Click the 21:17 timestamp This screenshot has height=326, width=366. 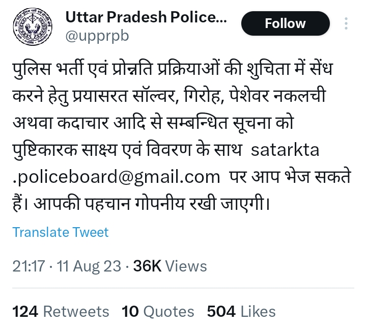[29, 266]
